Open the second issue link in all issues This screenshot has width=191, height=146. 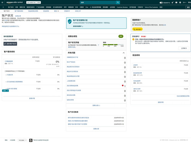(x=71, y=62)
